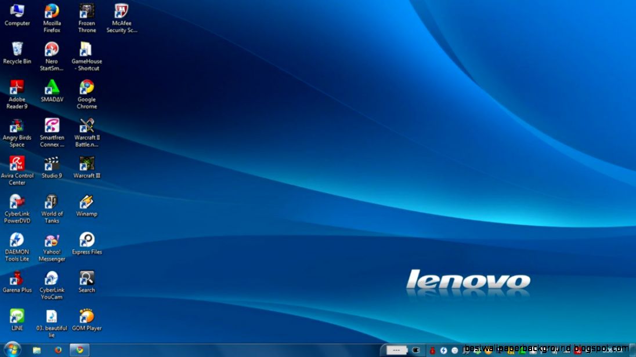
Task: Launch Studio 9 video editor
Action: (52, 167)
